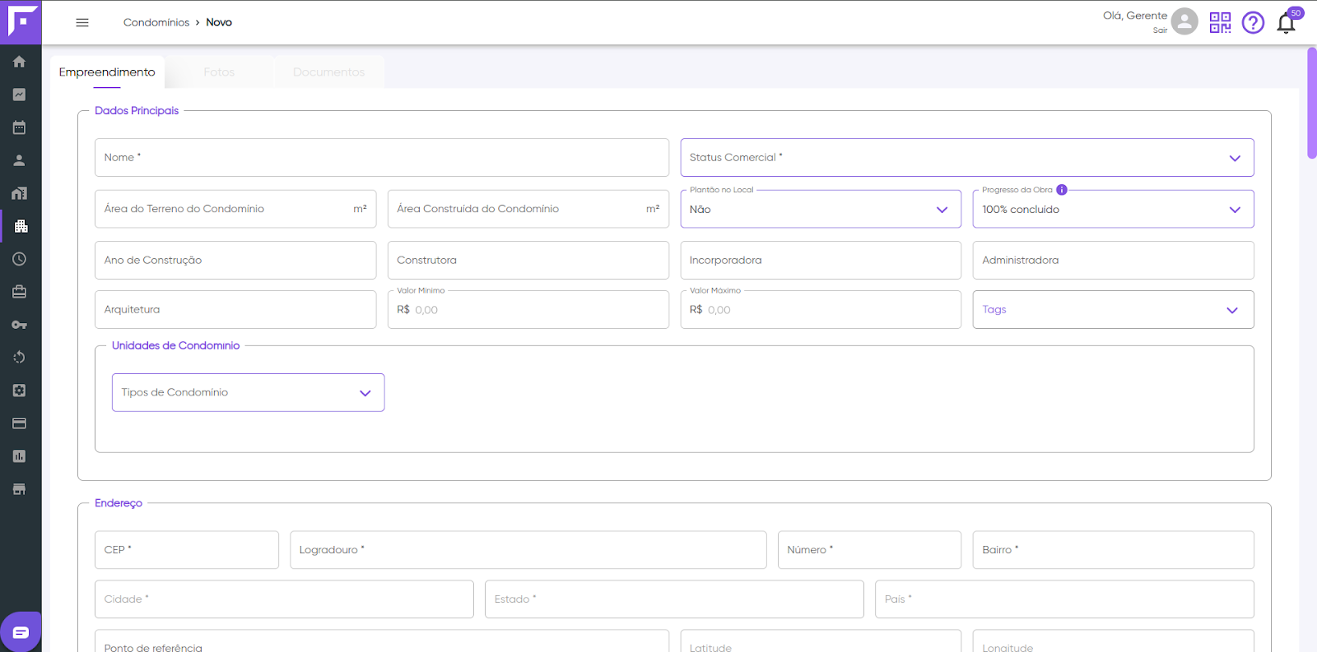Click the Novo breadcrumb text
The image size is (1317, 652).
tap(219, 22)
